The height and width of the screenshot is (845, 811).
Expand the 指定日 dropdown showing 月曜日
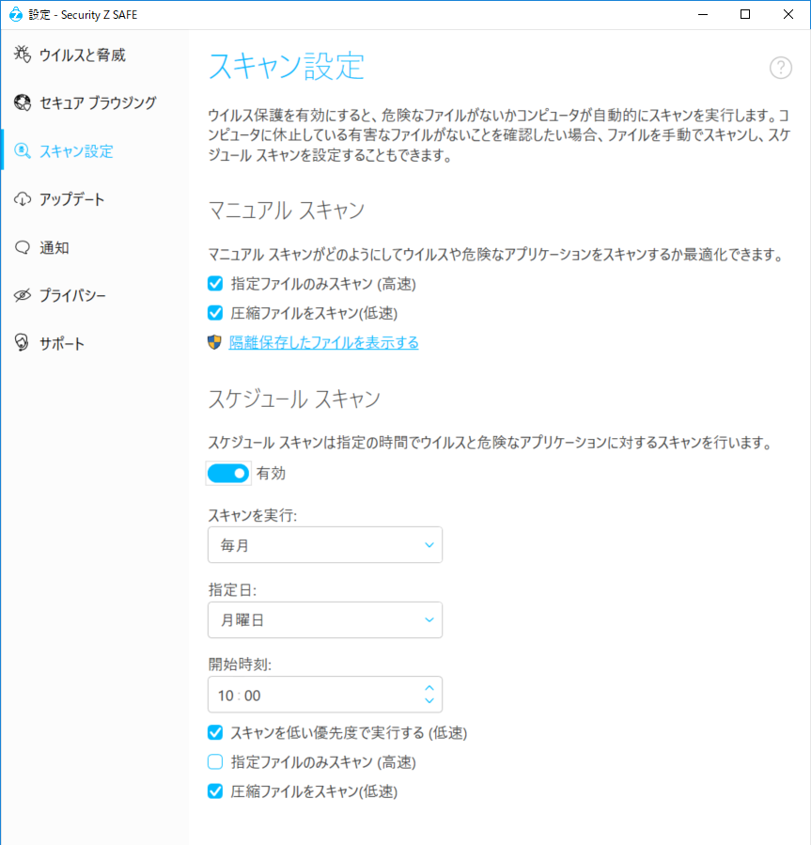tap(324, 620)
